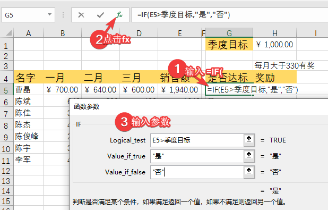The width and height of the screenshot is (328, 210).
Task: Click the Value_if_true range selector arrow
Action: (x=249, y=156)
